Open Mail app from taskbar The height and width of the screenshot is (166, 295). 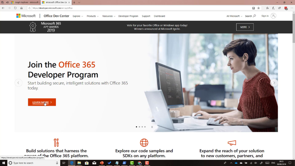click(x=94, y=163)
